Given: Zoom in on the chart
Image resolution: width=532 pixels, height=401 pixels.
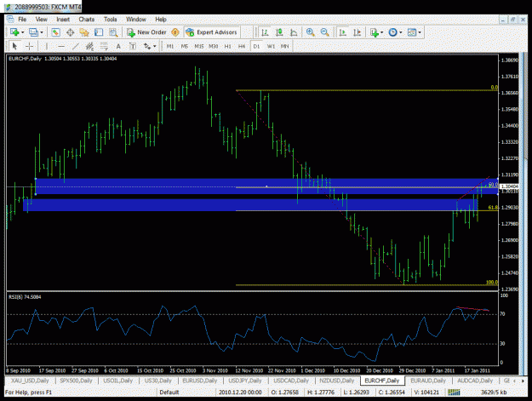Looking at the screenshot, I should click(310, 32).
